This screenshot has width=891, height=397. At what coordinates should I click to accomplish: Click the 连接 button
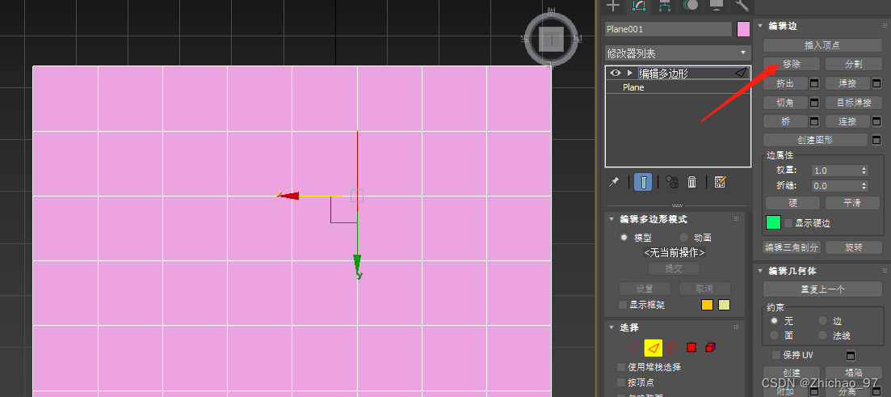(x=847, y=121)
